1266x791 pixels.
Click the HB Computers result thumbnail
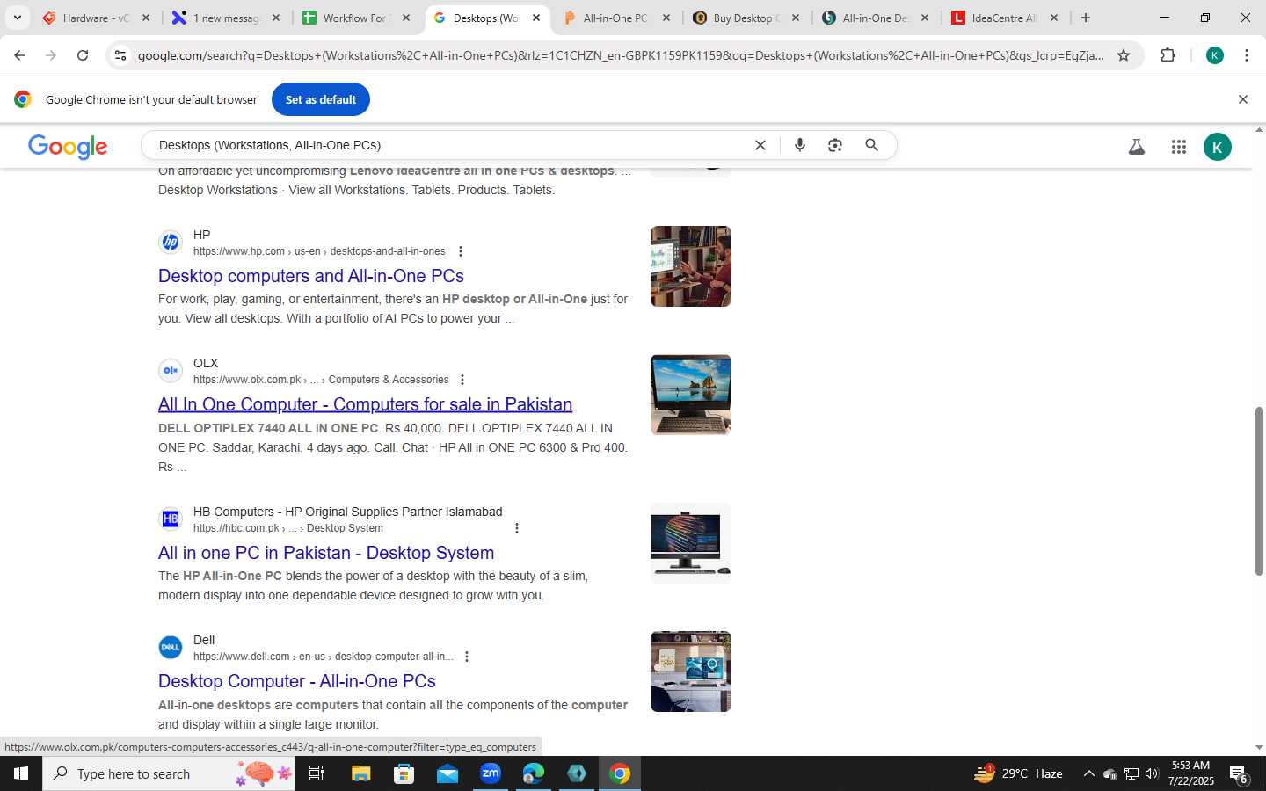(x=691, y=543)
